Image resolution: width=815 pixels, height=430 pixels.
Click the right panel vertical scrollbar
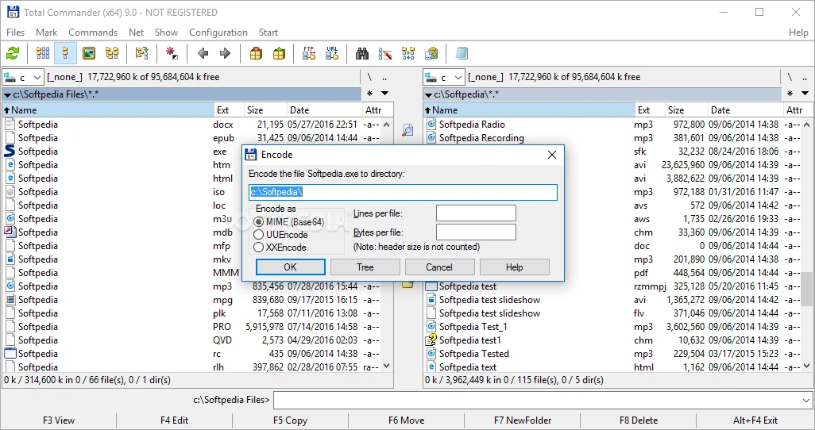point(806,245)
